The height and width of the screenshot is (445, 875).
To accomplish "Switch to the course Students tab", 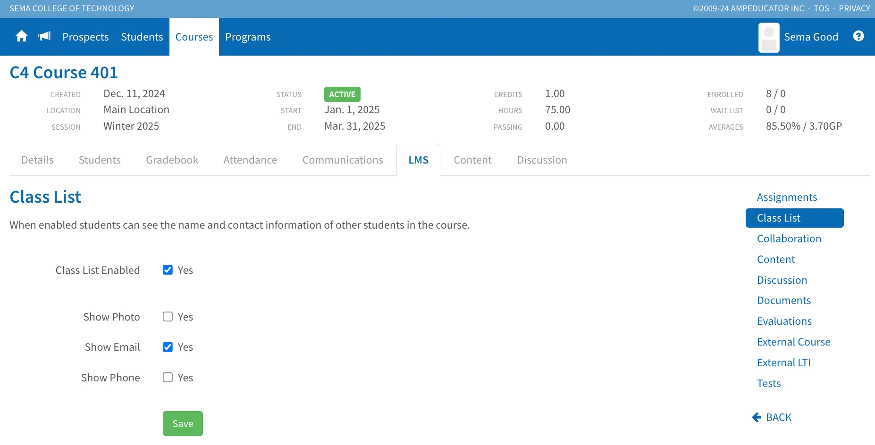I will [x=100, y=160].
